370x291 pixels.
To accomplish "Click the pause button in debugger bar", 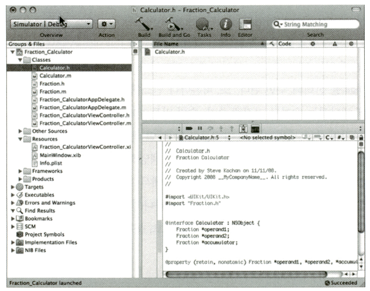I will (x=200, y=128).
